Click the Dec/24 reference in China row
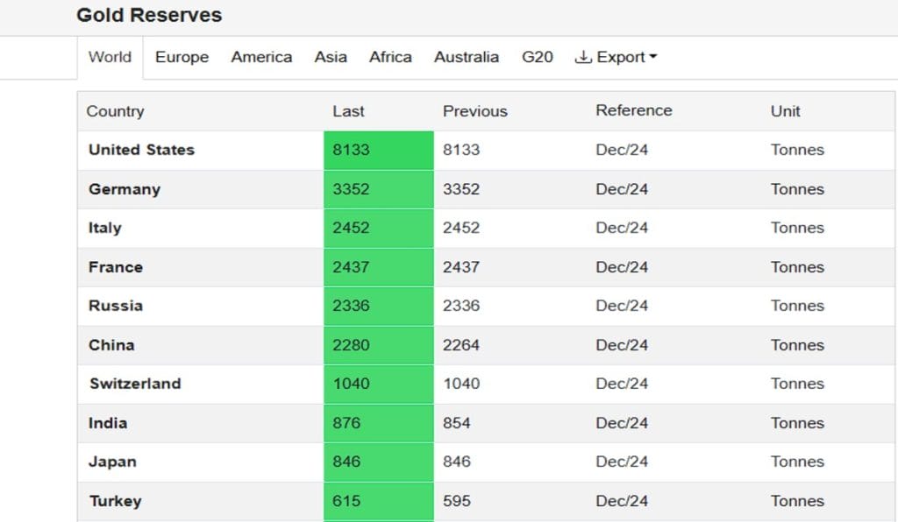This screenshot has height=522, width=898. (622, 345)
